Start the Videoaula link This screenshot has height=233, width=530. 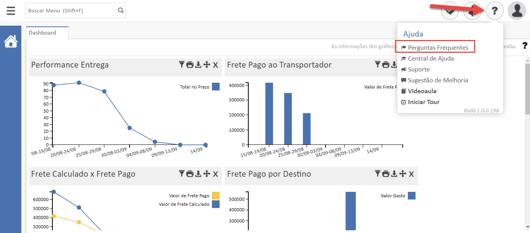click(422, 91)
